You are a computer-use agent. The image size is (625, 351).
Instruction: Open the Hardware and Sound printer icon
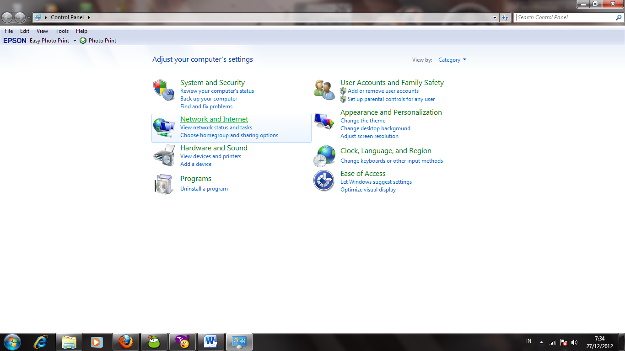pyautogui.click(x=163, y=155)
